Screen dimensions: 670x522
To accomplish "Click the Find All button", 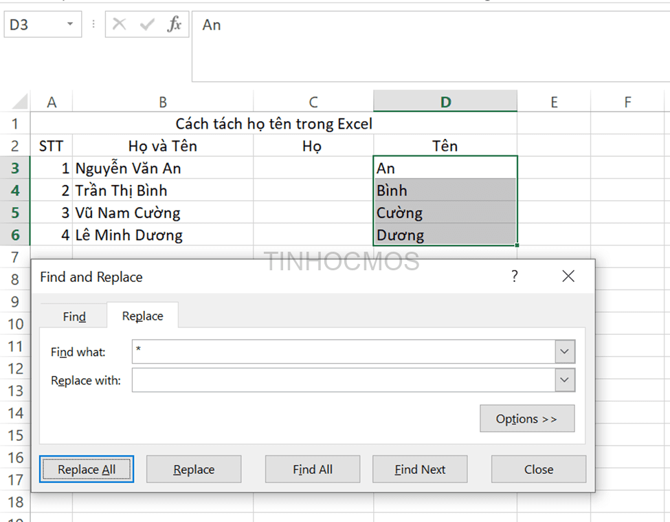I will point(313,469).
